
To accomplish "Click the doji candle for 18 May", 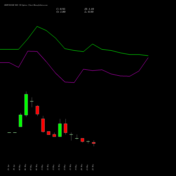I will click(71, 134).
